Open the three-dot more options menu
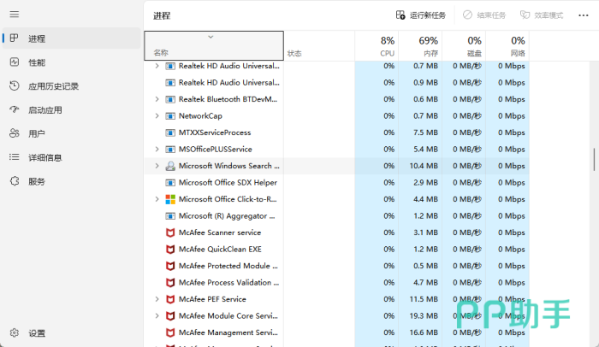This screenshot has width=599, height=347. [x=584, y=15]
